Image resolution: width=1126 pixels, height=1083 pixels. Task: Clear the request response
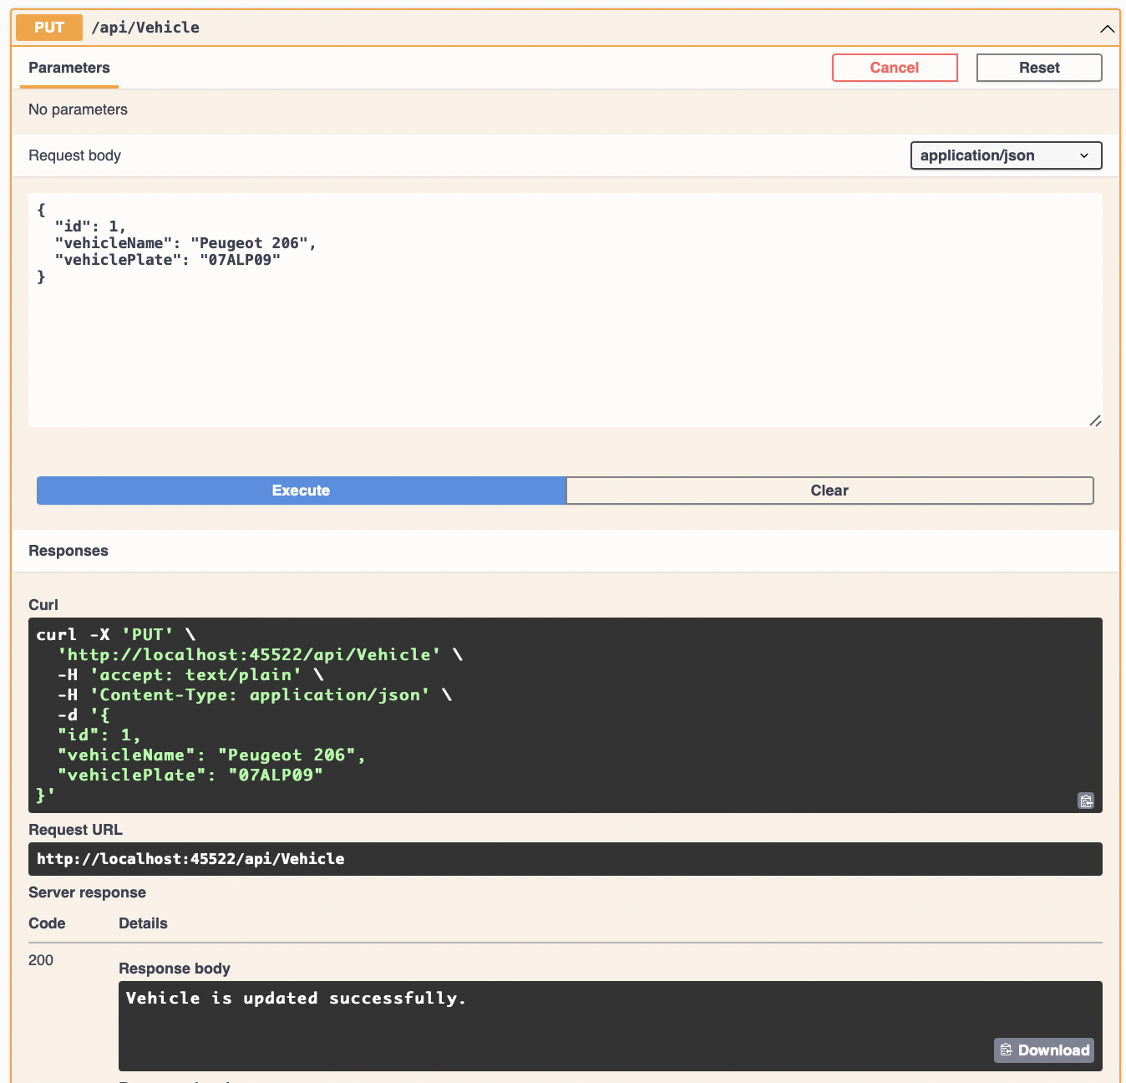point(829,491)
